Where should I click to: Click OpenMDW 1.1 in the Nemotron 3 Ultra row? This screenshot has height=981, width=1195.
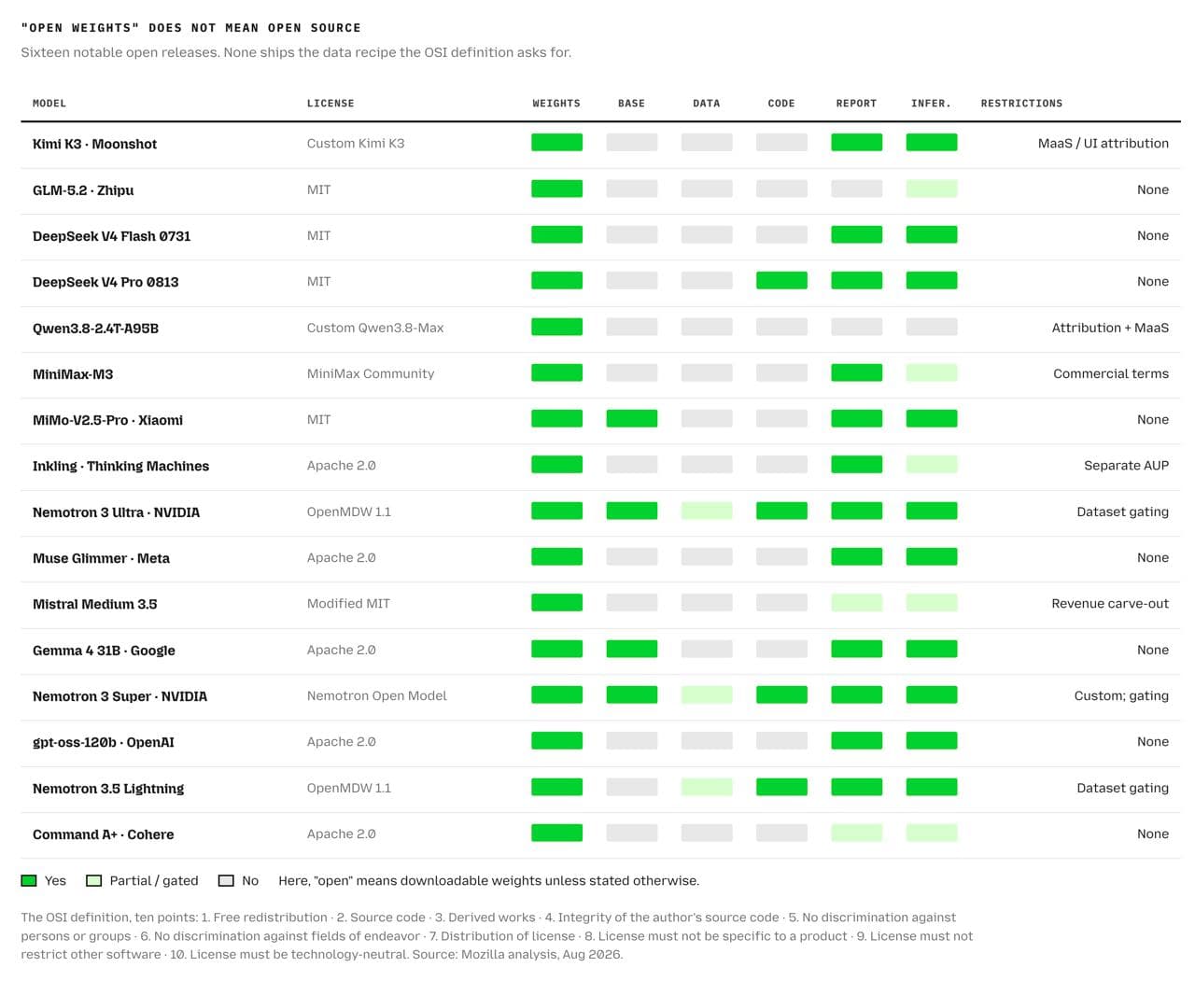pyautogui.click(x=349, y=512)
